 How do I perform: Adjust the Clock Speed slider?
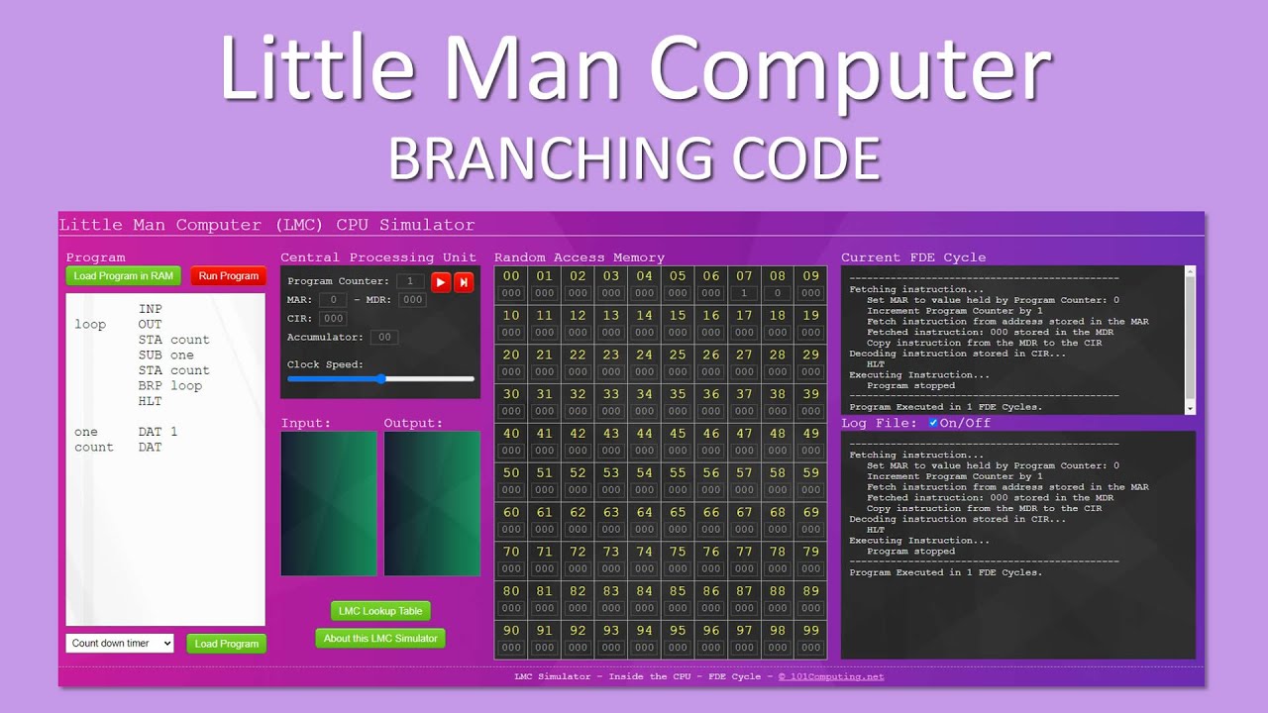381,378
